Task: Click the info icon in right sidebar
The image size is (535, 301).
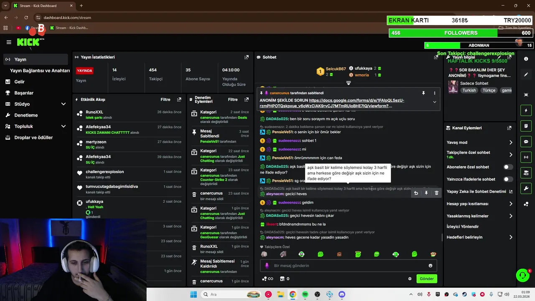Action: point(526,59)
